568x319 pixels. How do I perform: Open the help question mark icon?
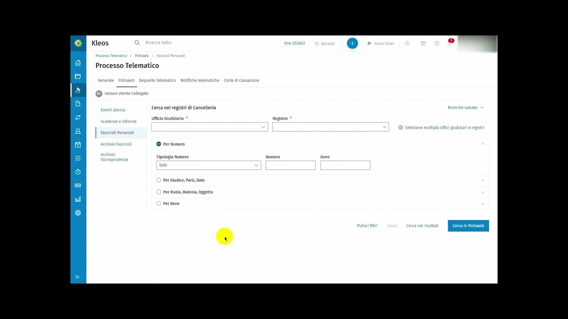coord(437,43)
